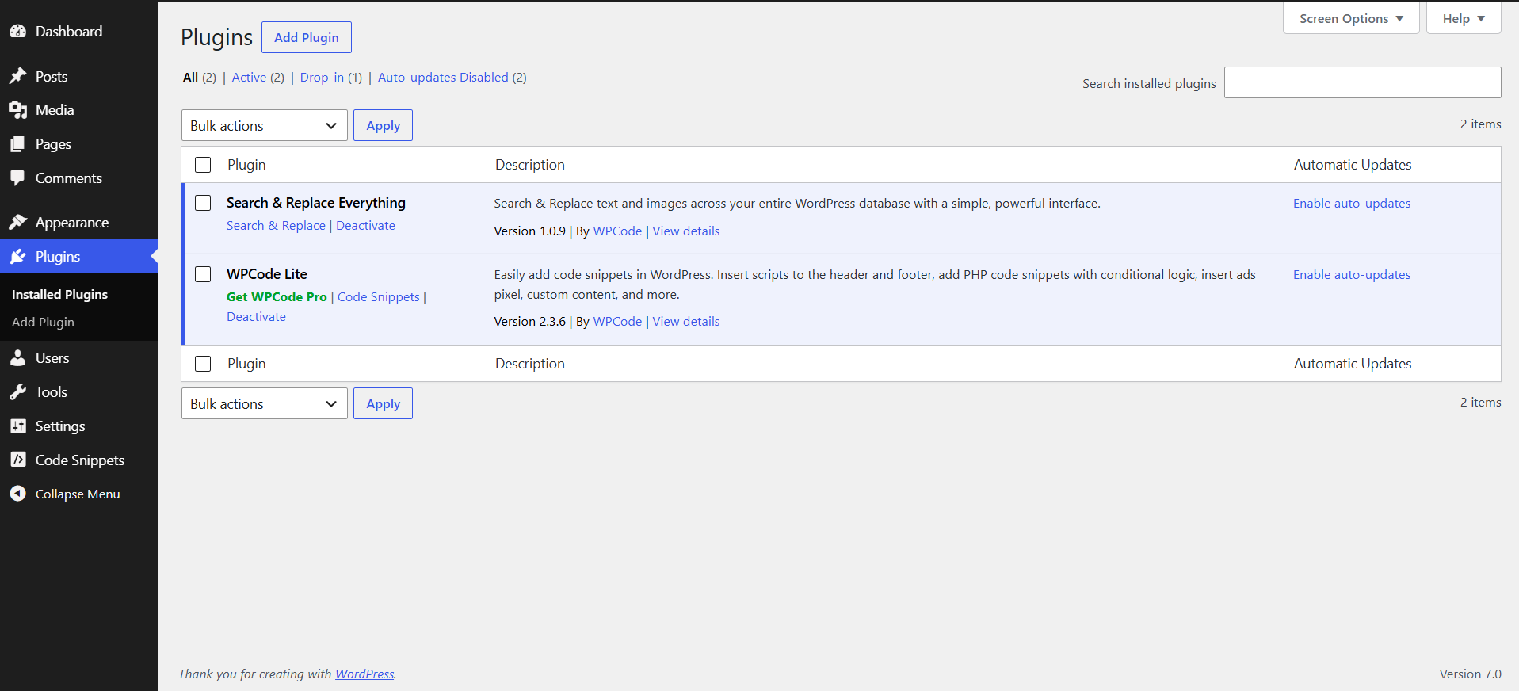Open Code Snippets in sidebar menu

coord(79,460)
